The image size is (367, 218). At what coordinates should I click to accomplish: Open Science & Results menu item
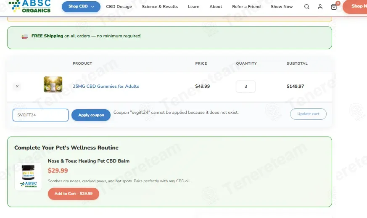160,7
